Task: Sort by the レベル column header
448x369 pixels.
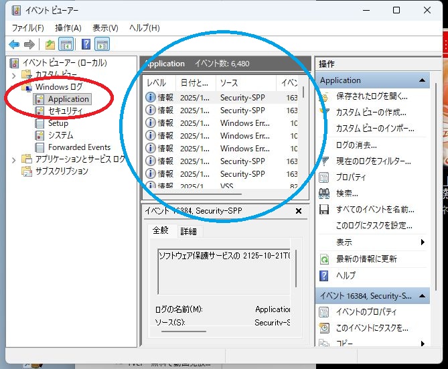Action: point(159,83)
